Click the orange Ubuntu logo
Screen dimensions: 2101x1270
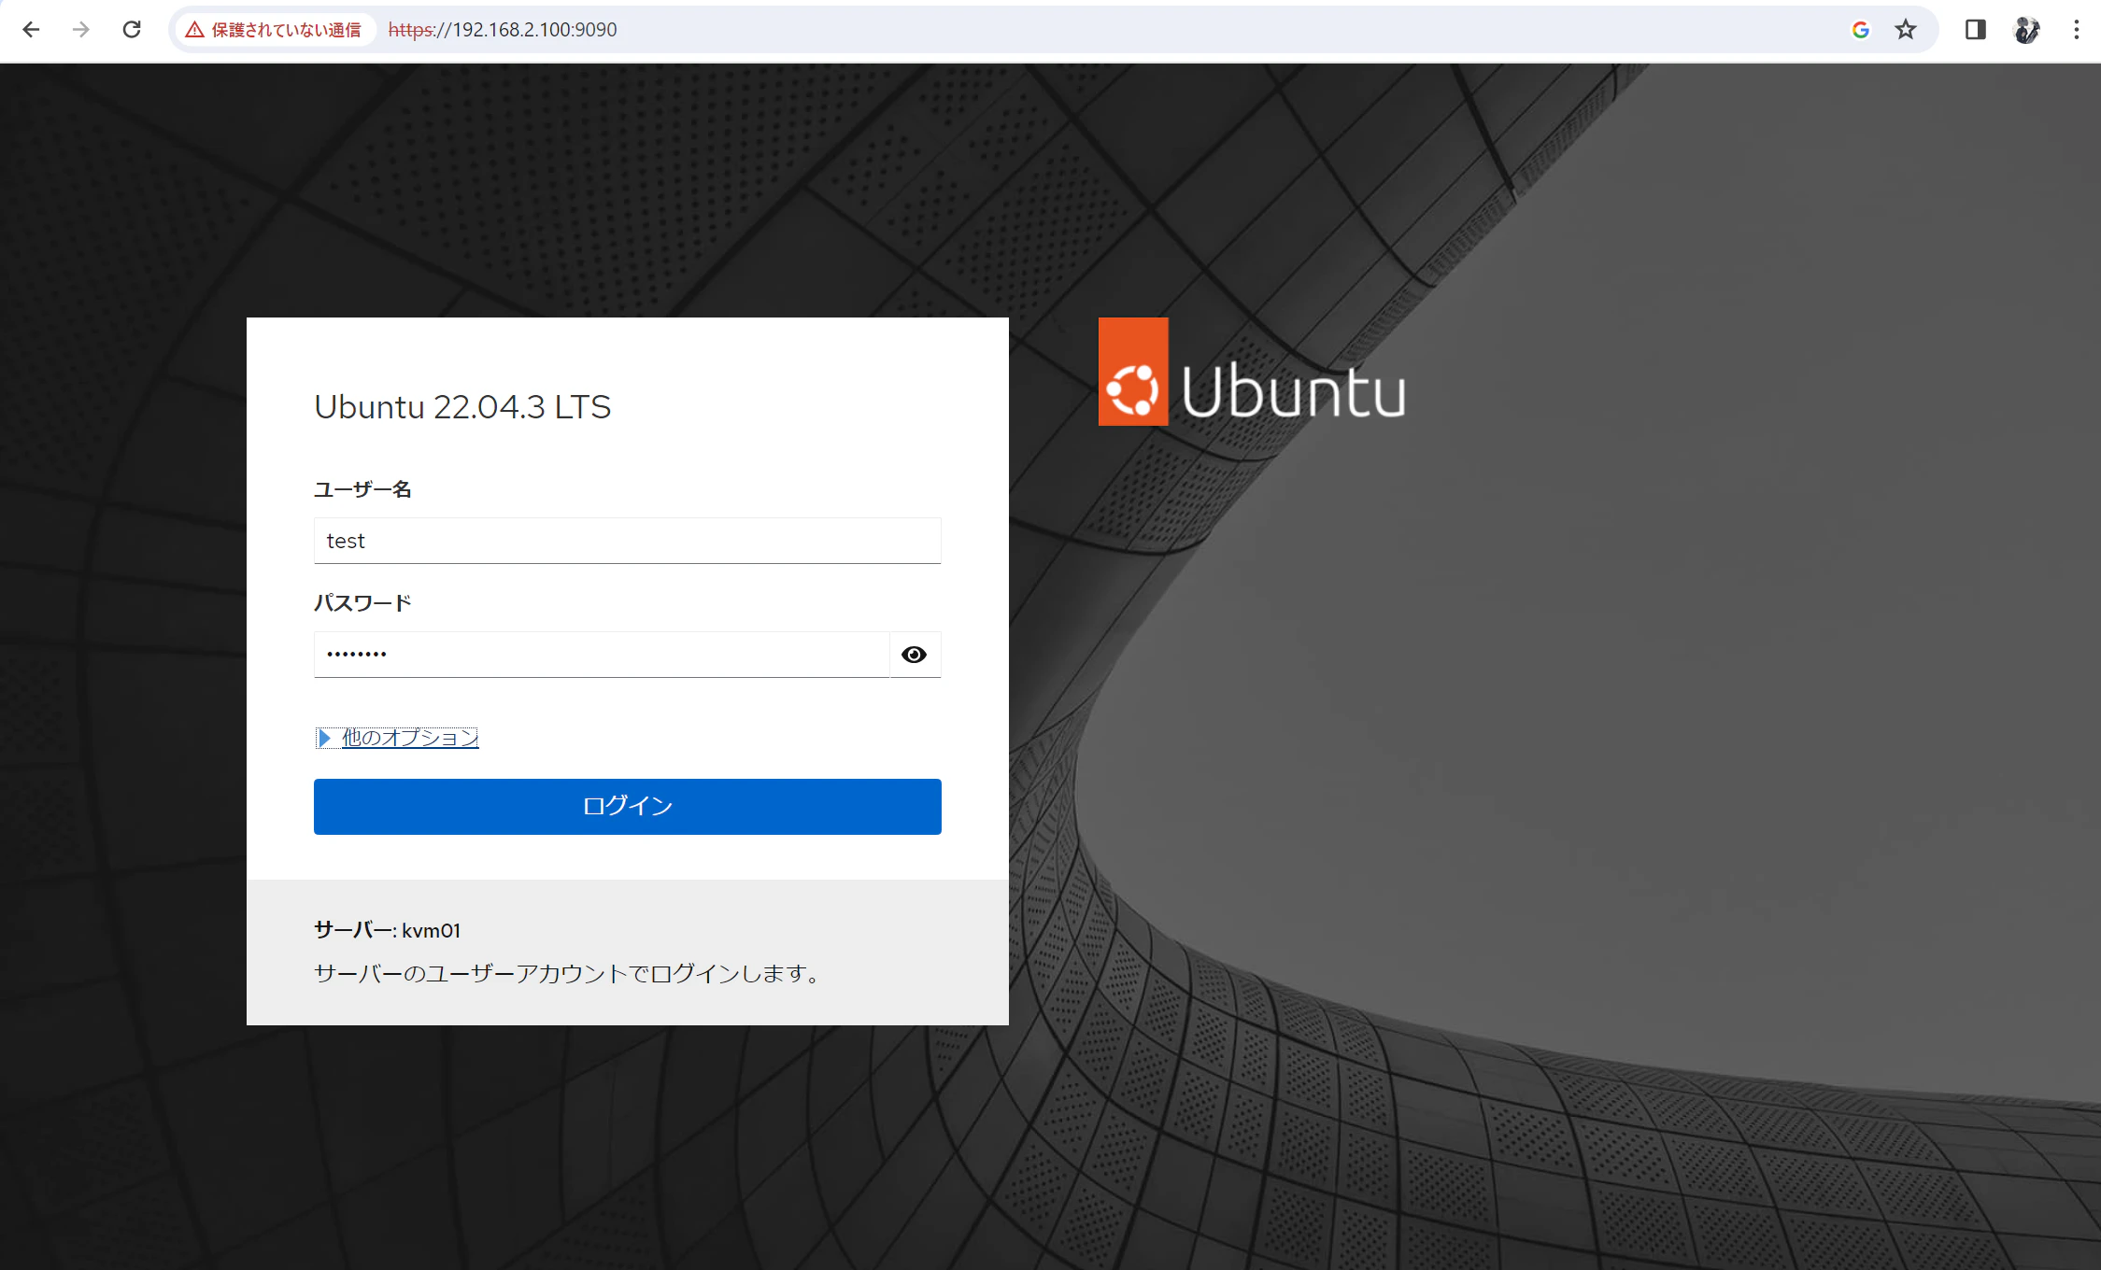point(1132,373)
